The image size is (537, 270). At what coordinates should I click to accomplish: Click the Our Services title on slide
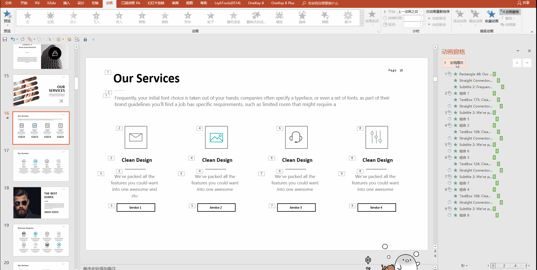pyautogui.click(x=147, y=78)
